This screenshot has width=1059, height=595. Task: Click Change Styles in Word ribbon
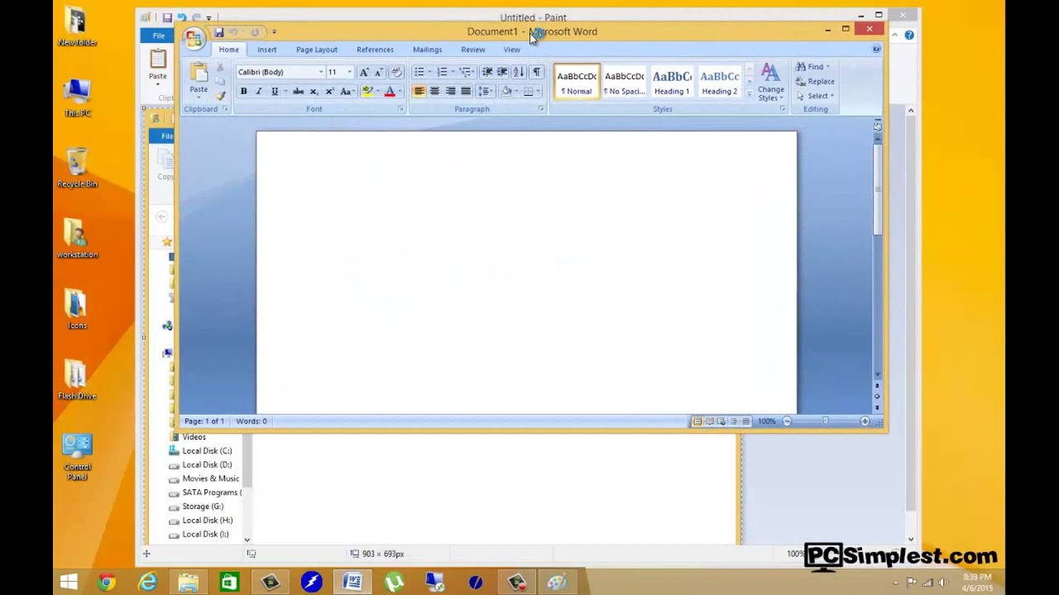point(770,83)
